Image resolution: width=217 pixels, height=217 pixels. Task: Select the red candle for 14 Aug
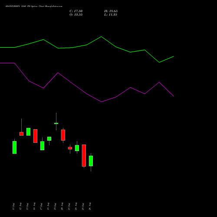35,136
